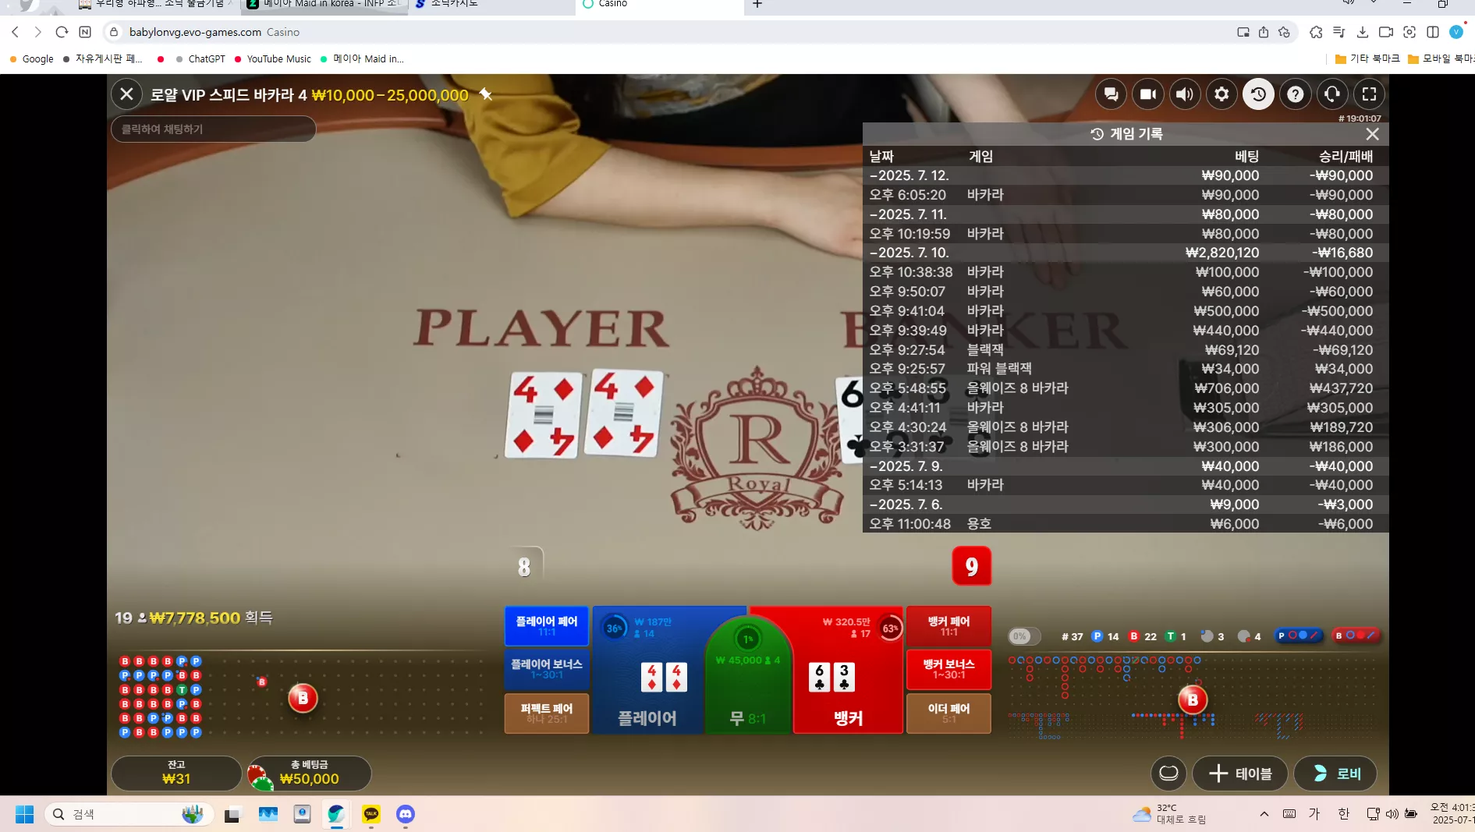Exit the baccarat table with X button
This screenshot has width=1475, height=832.
(126, 94)
